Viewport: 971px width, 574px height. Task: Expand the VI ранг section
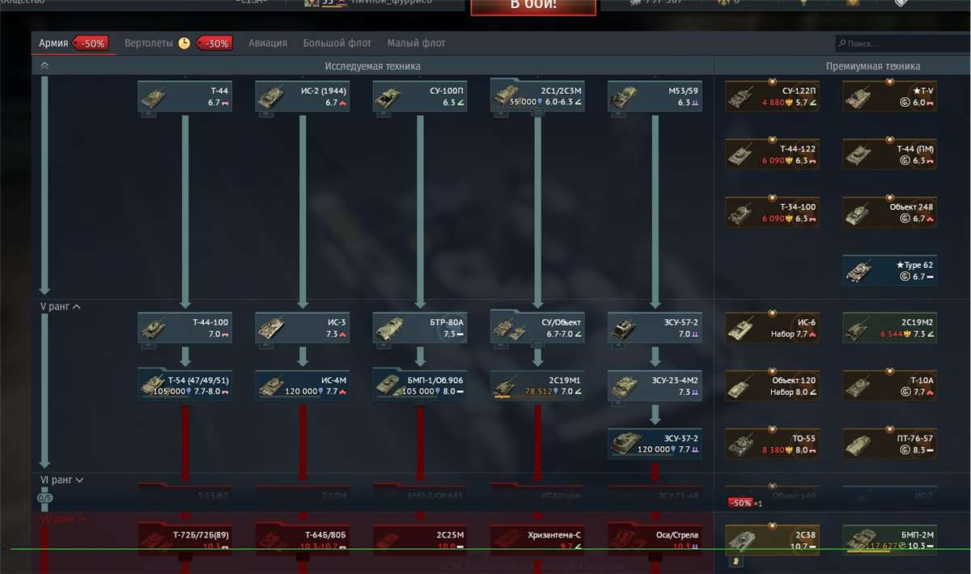point(61,480)
